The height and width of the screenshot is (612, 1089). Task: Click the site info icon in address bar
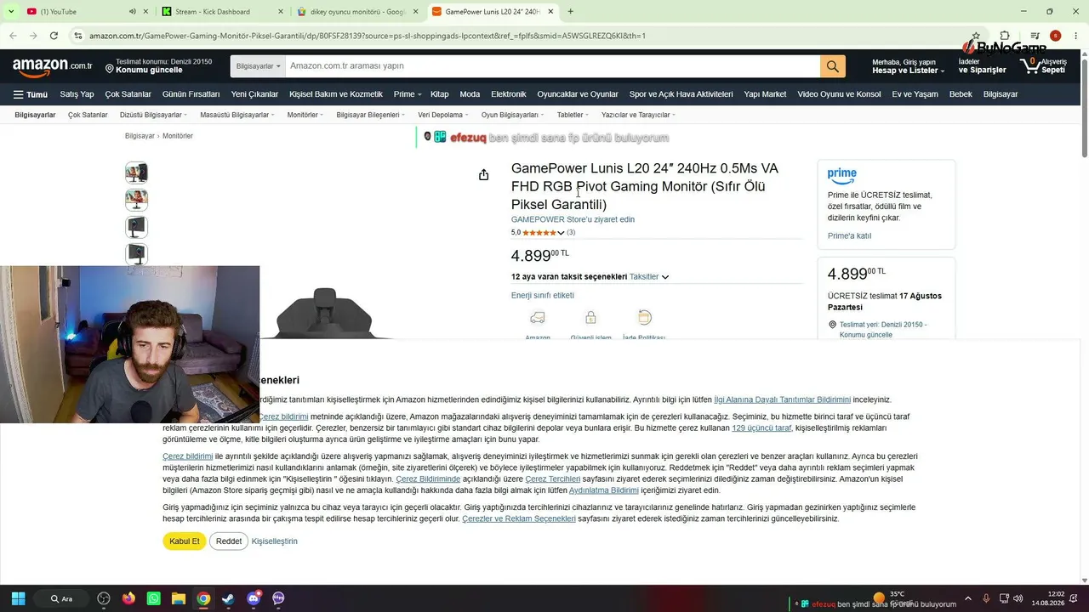coord(78,36)
